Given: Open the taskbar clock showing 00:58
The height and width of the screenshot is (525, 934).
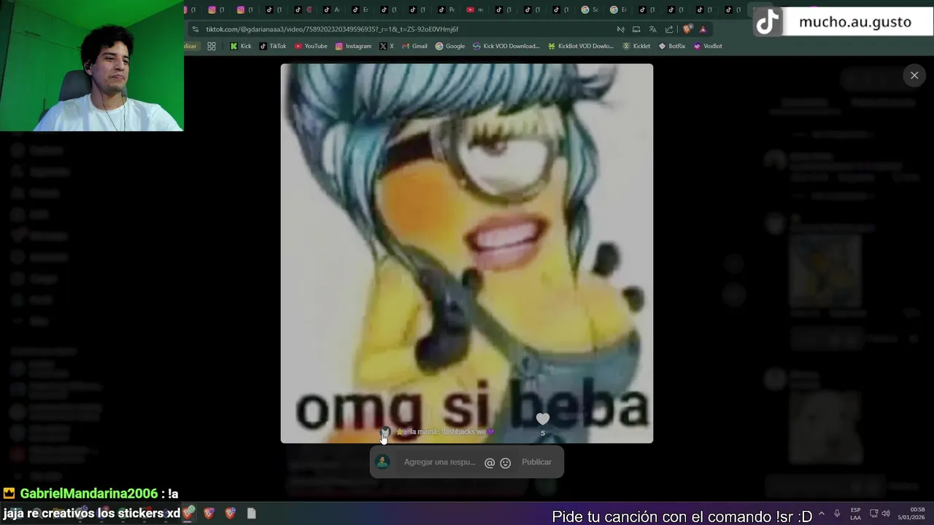Looking at the screenshot, I should tap(912, 513).
